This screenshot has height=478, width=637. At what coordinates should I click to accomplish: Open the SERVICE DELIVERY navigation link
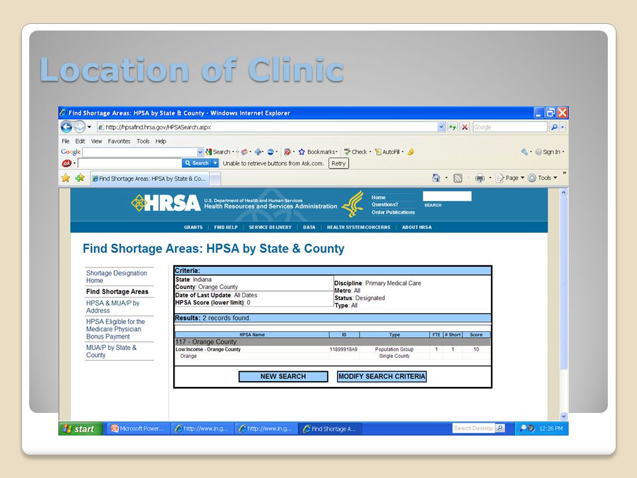click(270, 227)
